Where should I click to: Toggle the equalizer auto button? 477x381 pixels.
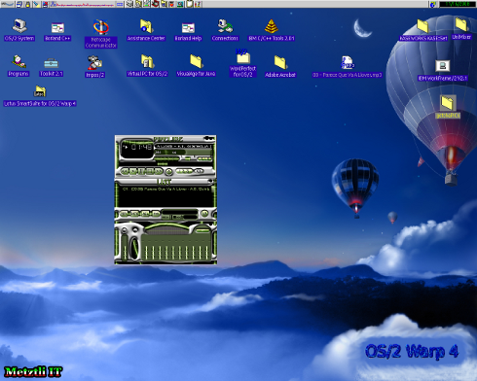135,229
